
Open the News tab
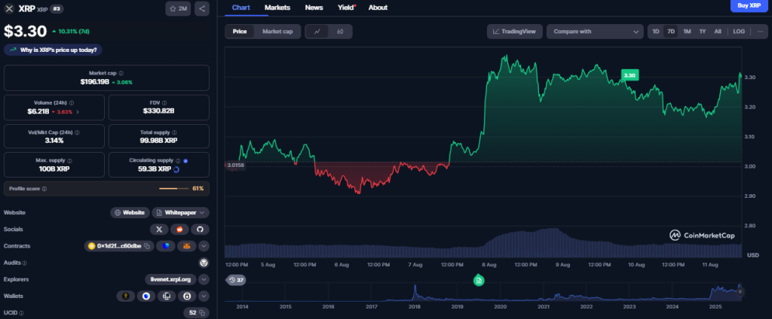coord(314,8)
